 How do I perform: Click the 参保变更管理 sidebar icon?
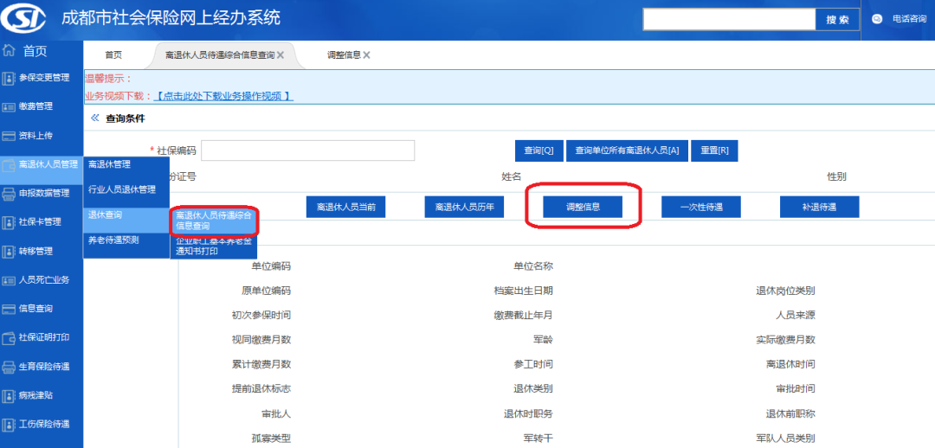[10, 78]
